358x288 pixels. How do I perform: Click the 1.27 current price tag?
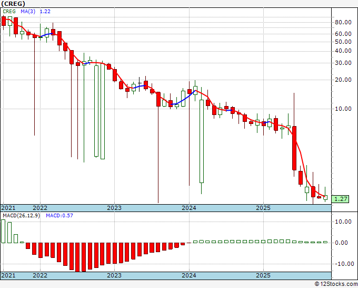(x=340, y=199)
